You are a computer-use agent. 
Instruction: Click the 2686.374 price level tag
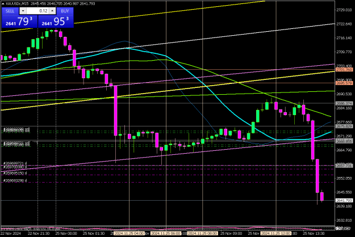point(344,103)
